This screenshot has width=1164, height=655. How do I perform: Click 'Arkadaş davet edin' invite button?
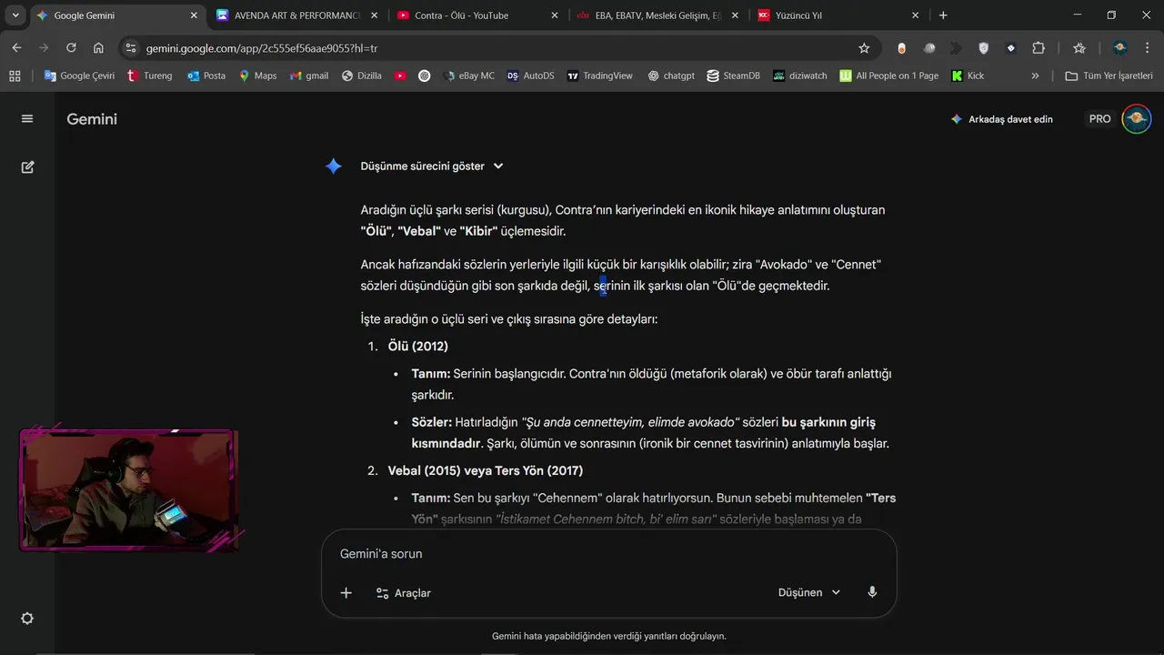(x=1001, y=119)
